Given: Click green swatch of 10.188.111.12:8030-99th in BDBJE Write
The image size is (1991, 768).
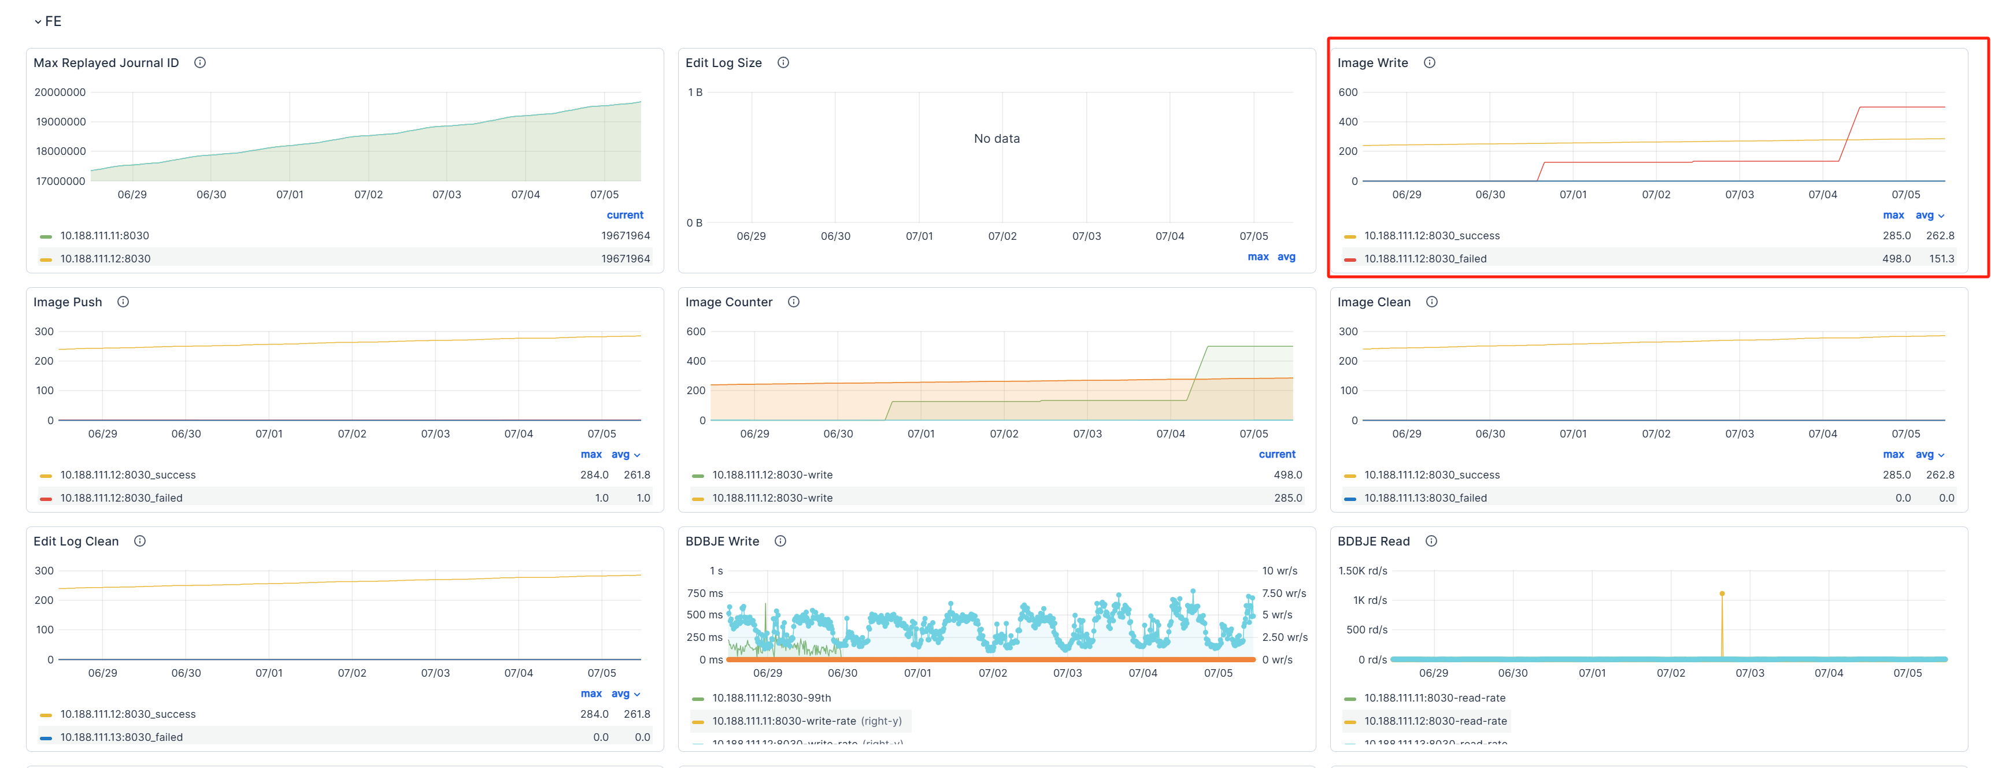Looking at the screenshot, I should coord(697,699).
